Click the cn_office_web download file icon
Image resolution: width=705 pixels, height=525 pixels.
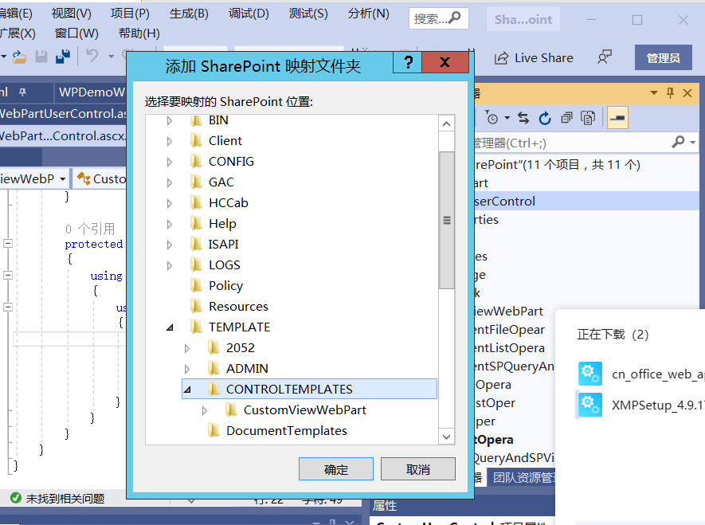pyautogui.click(x=590, y=374)
